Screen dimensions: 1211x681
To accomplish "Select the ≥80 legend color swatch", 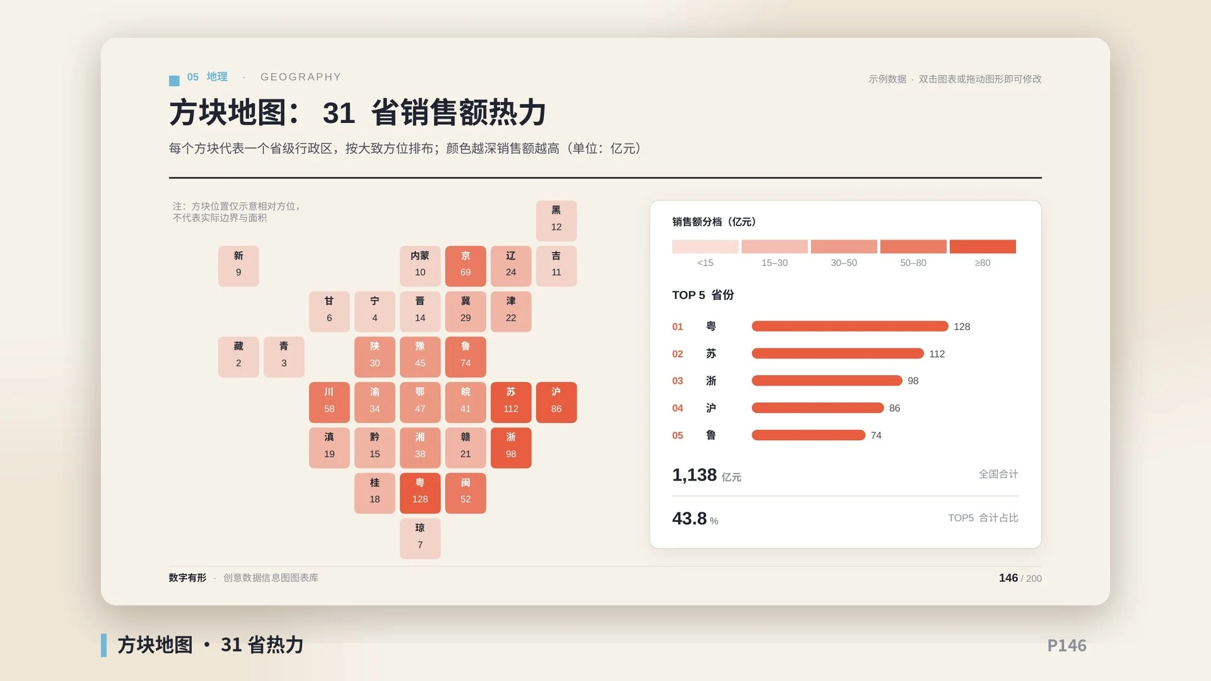I will click(983, 247).
